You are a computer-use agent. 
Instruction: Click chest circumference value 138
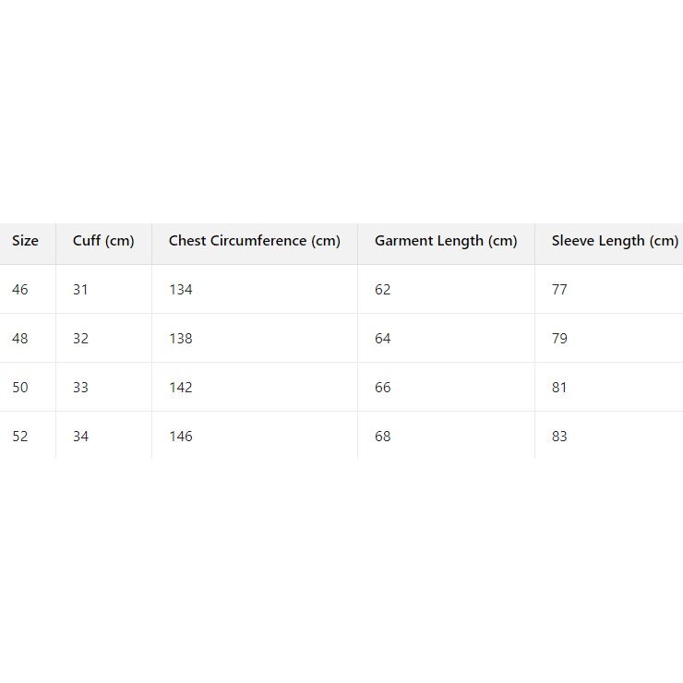click(x=181, y=339)
